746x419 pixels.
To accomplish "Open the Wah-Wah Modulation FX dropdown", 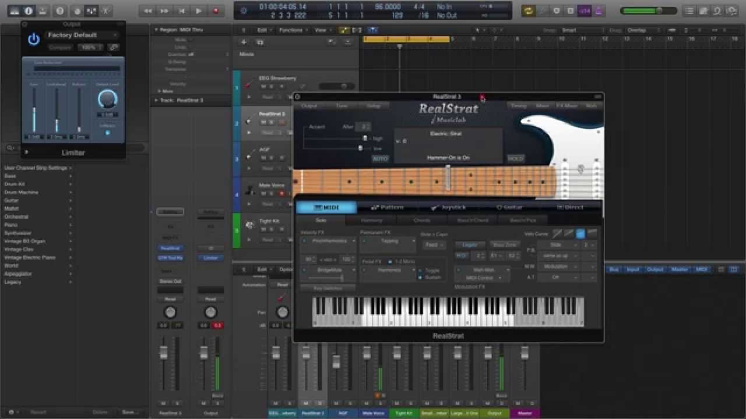I will [483, 270].
